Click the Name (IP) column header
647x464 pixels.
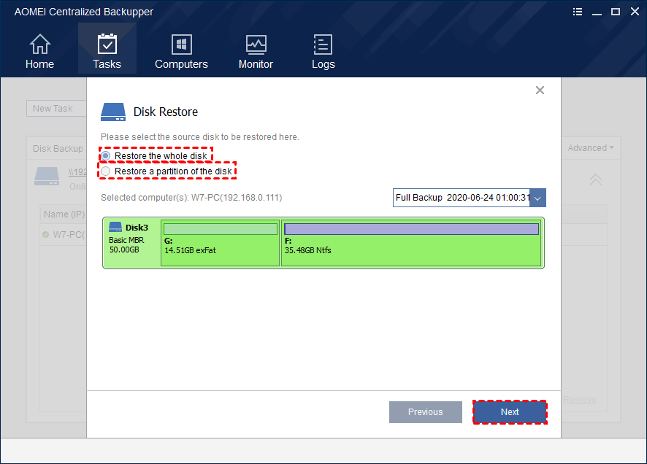64,214
